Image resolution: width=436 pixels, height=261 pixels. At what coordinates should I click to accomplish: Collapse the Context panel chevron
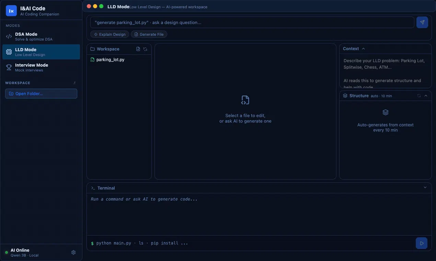(363, 49)
